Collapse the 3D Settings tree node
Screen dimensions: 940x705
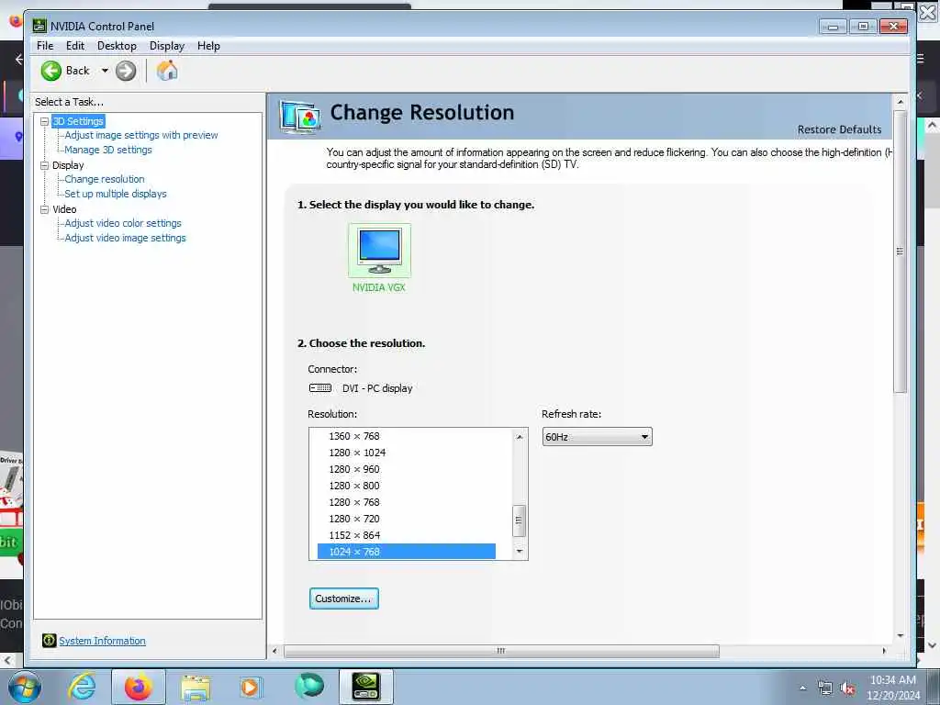point(44,121)
